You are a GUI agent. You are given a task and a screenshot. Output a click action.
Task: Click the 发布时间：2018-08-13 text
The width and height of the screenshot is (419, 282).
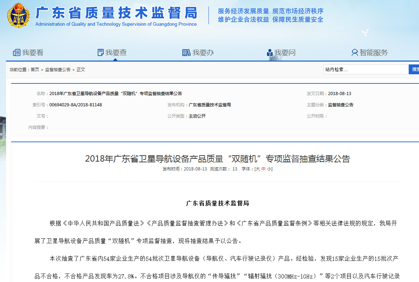(185, 169)
